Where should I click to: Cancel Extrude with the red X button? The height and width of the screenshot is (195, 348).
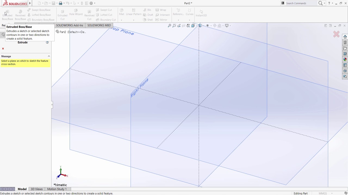tap(3, 48)
